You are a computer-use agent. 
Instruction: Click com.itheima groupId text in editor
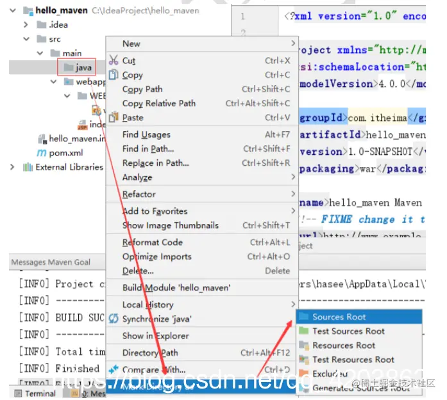378,118
